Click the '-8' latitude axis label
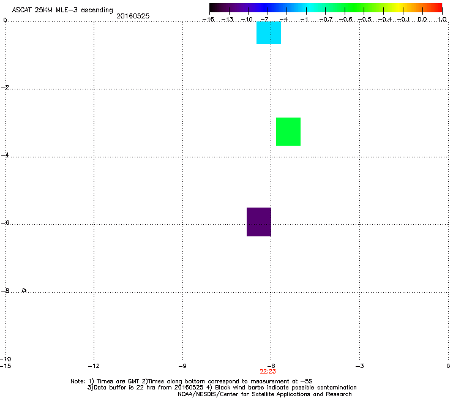The image size is (453, 398). [5, 290]
